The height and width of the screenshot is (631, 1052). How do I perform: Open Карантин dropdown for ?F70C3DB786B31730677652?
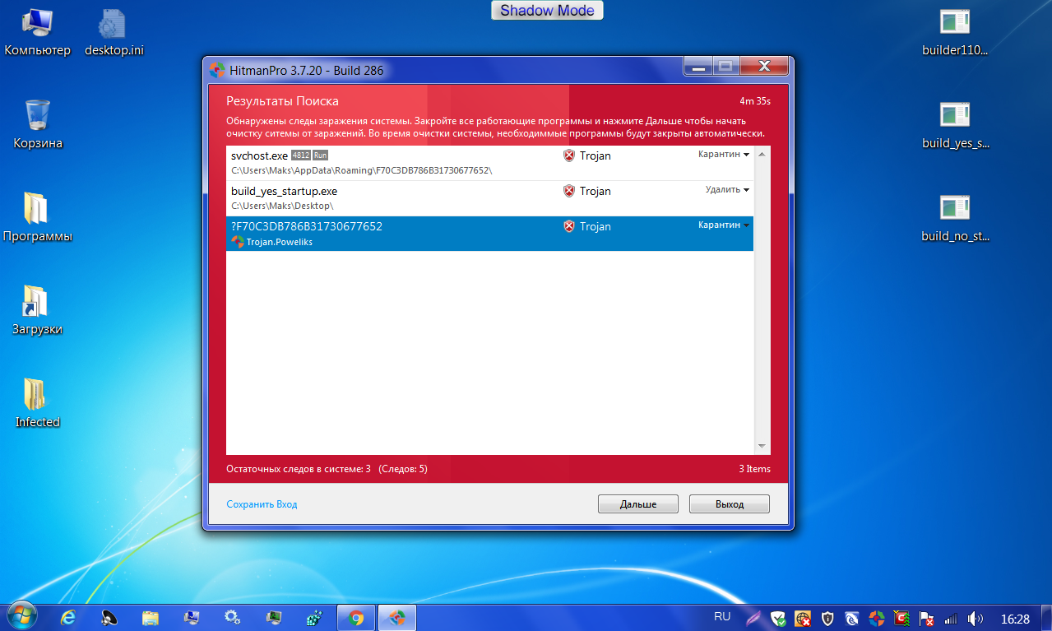point(724,225)
